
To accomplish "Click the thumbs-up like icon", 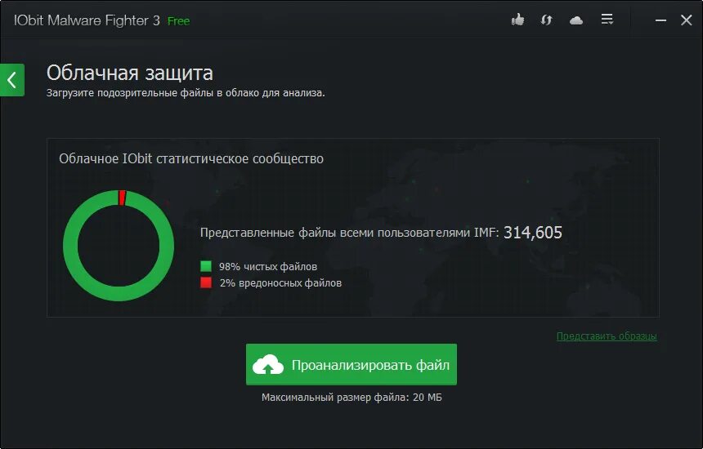I will pos(517,20).
